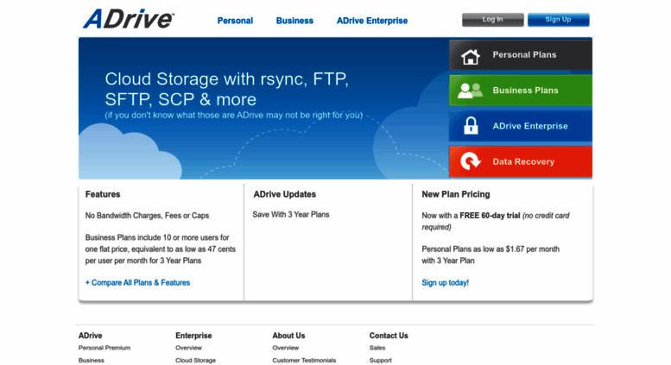Image resolution: width=671 pixels, height=365 pixels.
Task: Open the Business menu item
Action: [294, 21]
